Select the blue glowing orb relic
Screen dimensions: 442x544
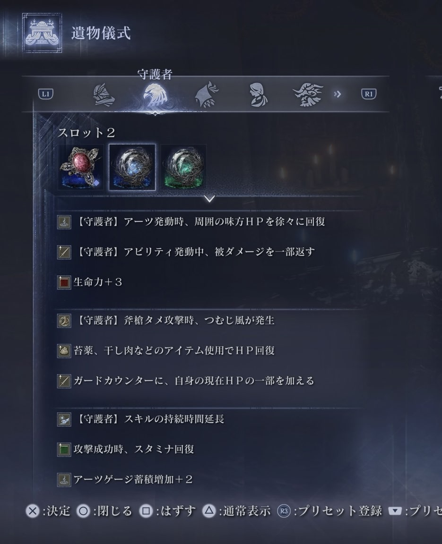(132, 167)
